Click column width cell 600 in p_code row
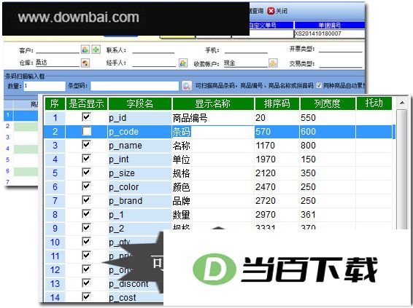413x308 pixels. tap(328, 132)
